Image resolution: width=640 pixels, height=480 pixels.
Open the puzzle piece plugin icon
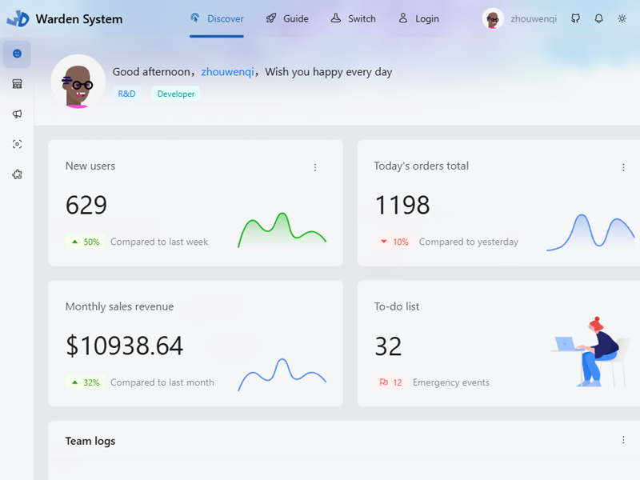[x=17, y=174]
